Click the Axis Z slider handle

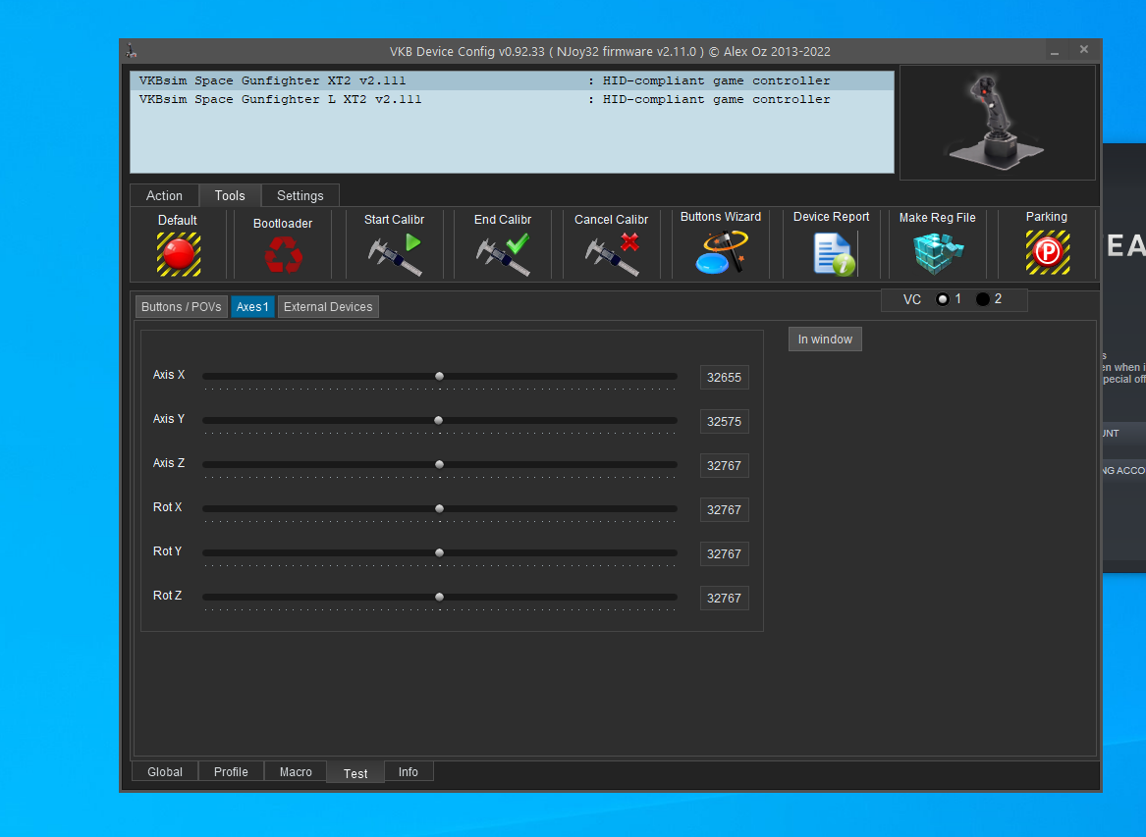click(439, 464)
